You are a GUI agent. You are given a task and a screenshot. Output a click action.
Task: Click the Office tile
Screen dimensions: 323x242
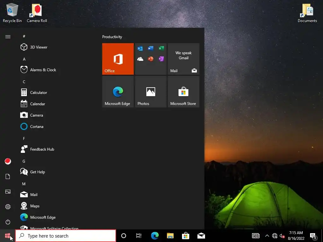point(118,59)
